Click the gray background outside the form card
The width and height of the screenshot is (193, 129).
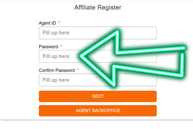click(x=96, y=126)
